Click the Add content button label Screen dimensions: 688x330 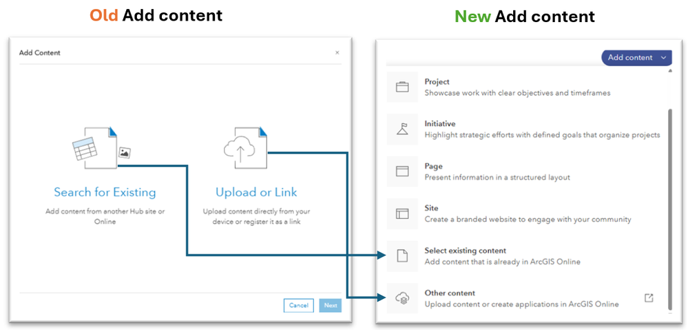[x=630, y=57]
